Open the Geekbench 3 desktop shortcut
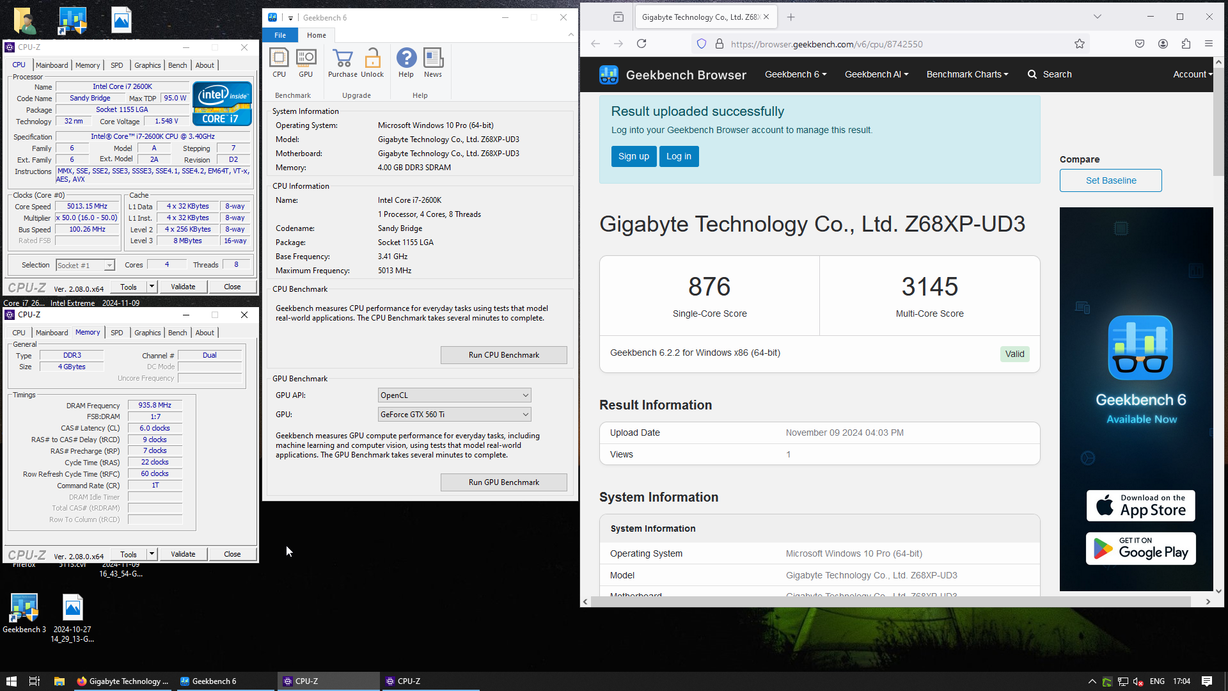Screen dimensions: 1228x691 tap(24, 614)
